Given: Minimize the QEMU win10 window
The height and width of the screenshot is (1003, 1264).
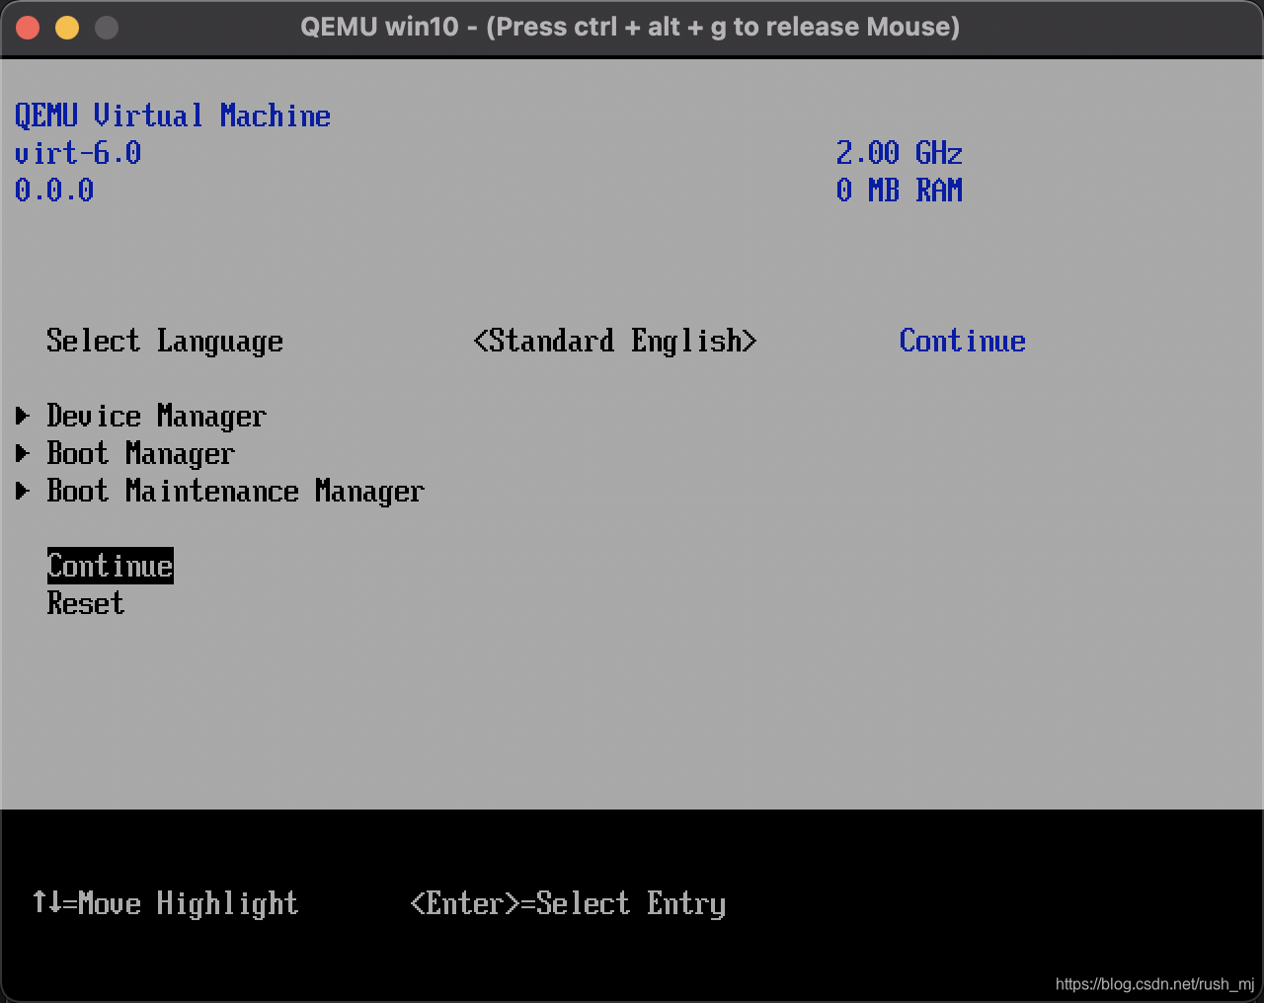Looking at the screenshot, I should (x=67, y=28).
